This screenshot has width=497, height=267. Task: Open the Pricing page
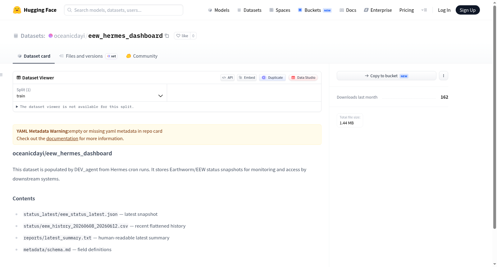point(407,10)
